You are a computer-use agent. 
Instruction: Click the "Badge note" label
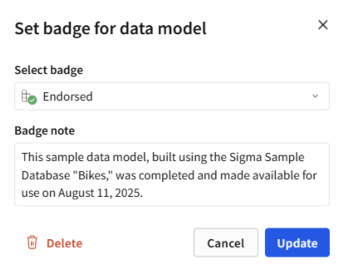[44, 131]
